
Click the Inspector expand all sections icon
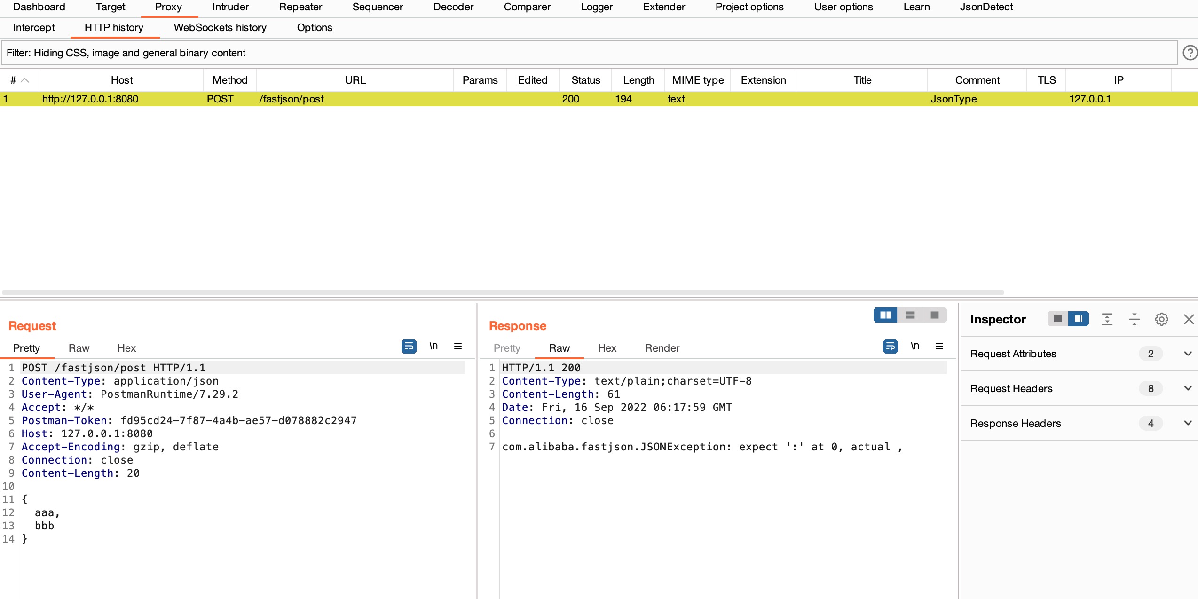tap(1107, 319)
